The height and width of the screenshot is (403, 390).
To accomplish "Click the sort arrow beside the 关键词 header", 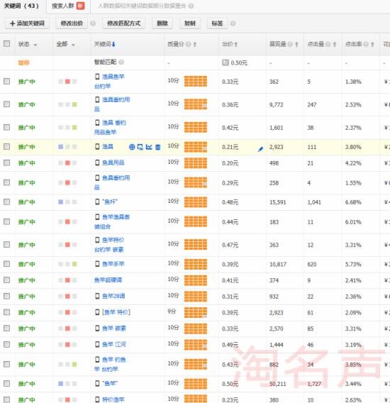I will pos(113,44).
